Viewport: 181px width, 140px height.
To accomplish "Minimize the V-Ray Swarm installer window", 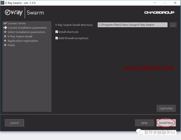I will coord(155,3).
